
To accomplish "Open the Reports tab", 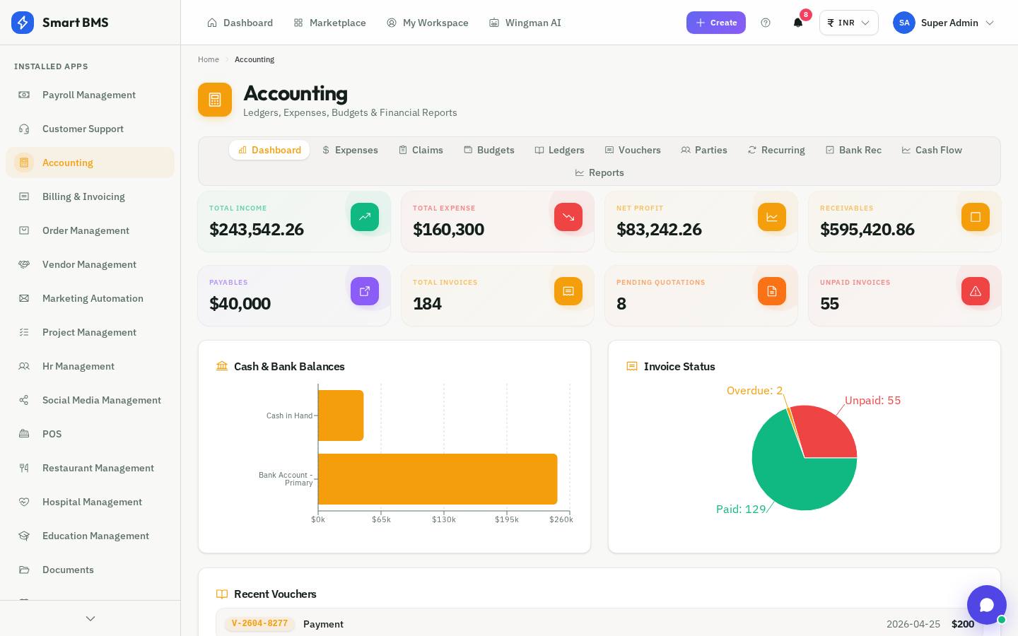I will click(x=599, y=172).
